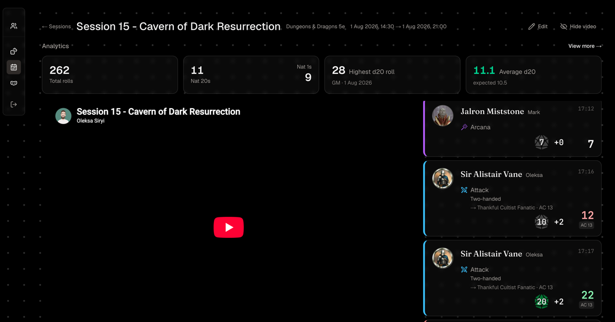Viewport: 615px width, 322px height.
Task: Open the Highest d20 roll card
Action: [392, 75]
